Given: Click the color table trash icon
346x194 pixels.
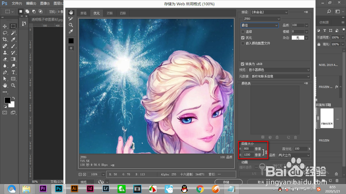Looking at the screenshot, I should [295, 137].
